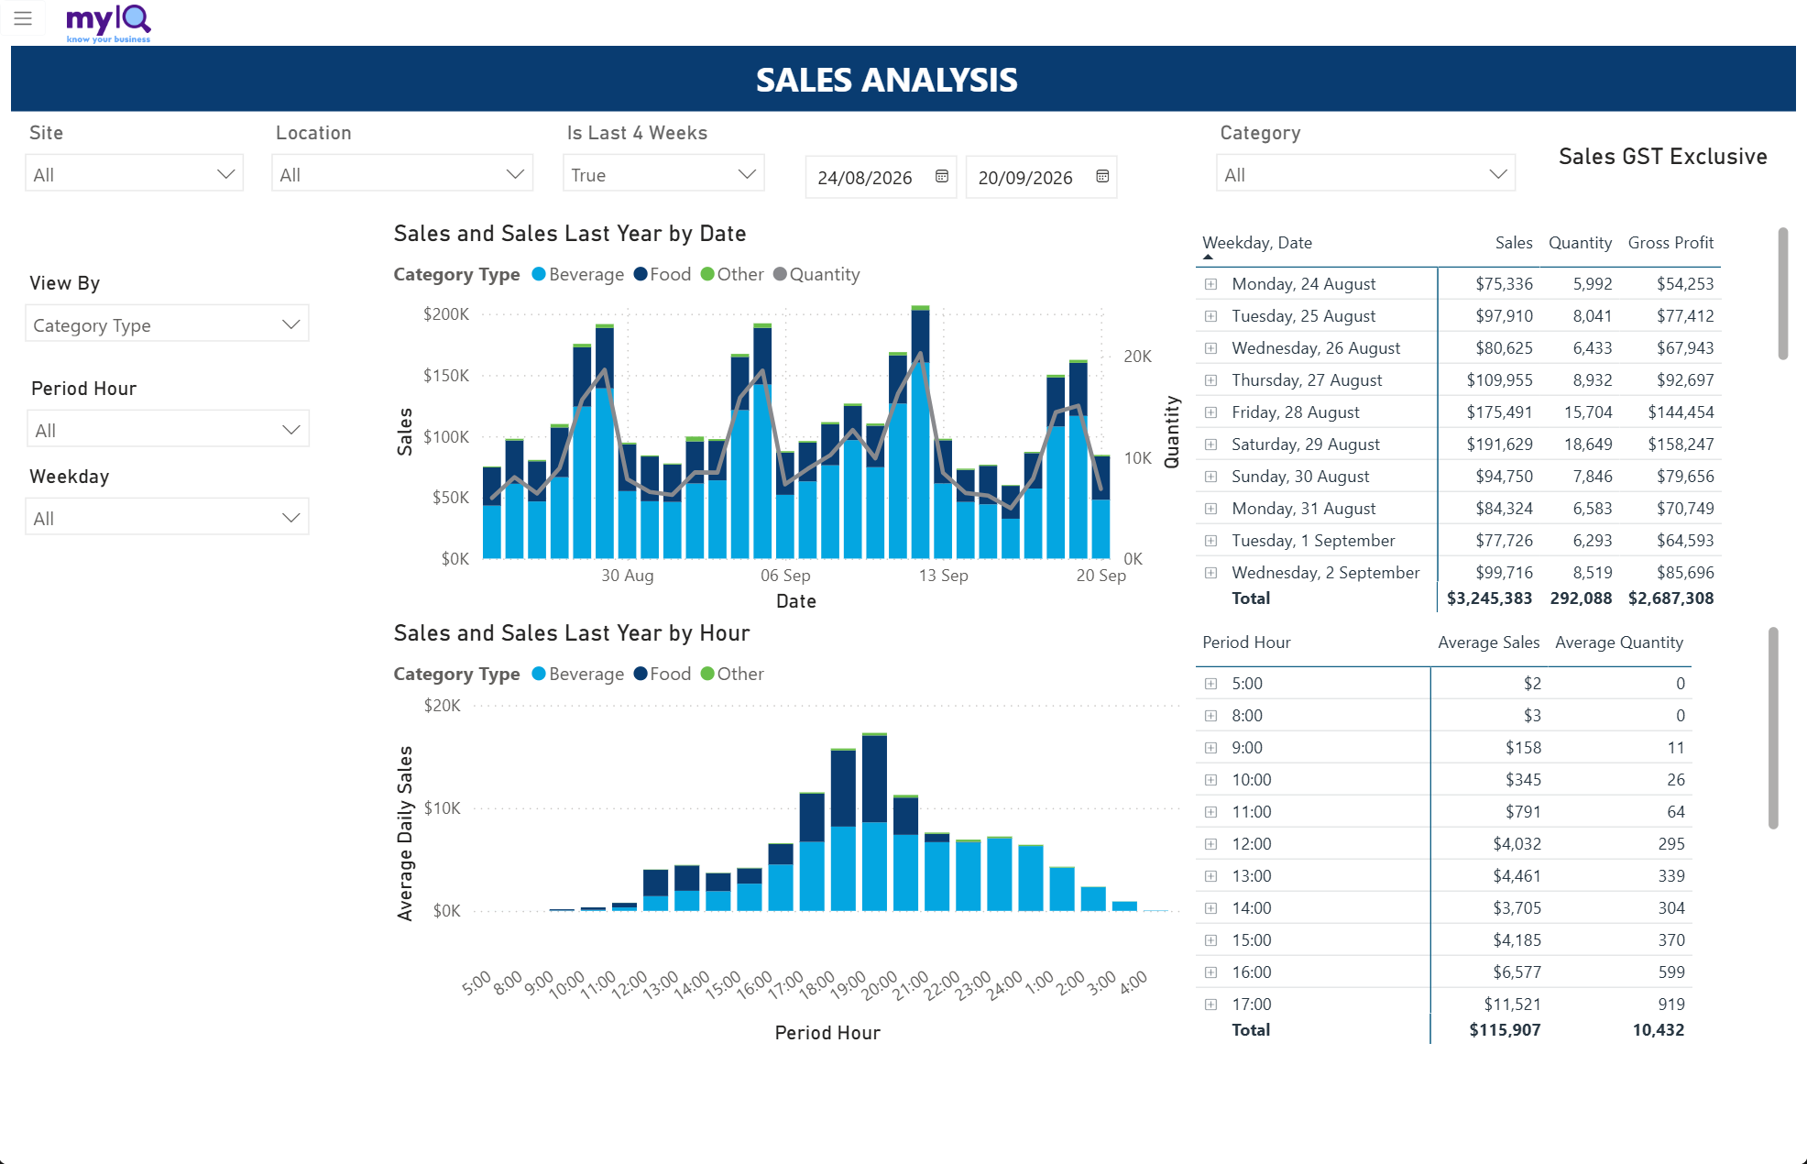Expand the 10:00 period hour row

(x=1210, y=780)
